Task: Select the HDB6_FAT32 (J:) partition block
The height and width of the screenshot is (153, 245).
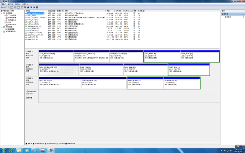Action: (x=182, y=83)
